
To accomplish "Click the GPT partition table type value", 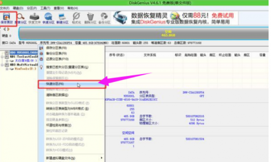I will [202, 96].
